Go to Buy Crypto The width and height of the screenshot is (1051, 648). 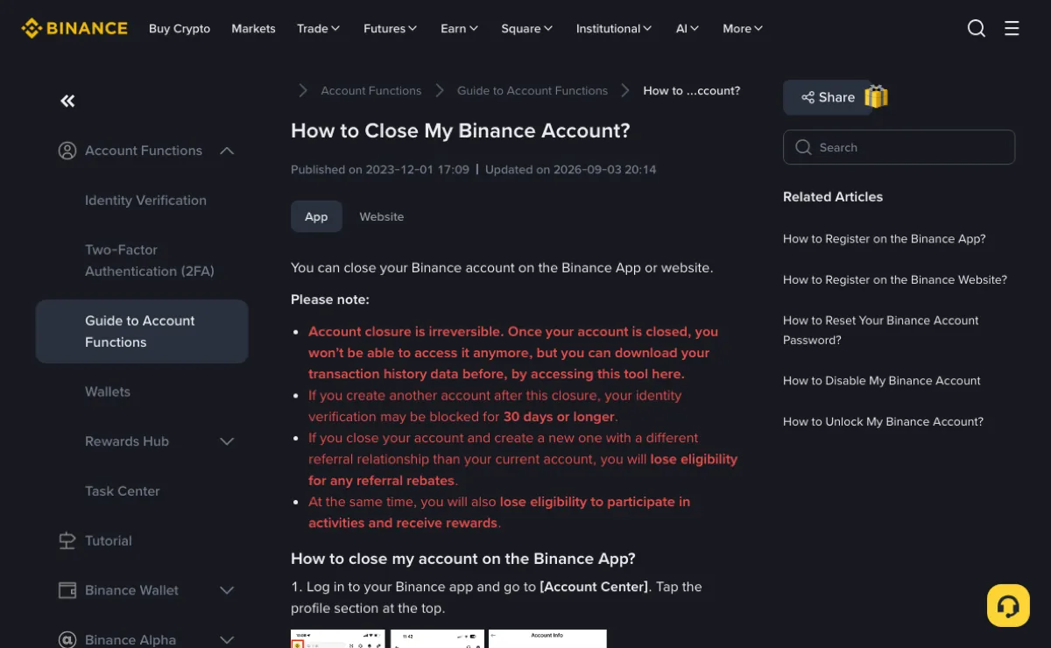[x=180, y=28]
